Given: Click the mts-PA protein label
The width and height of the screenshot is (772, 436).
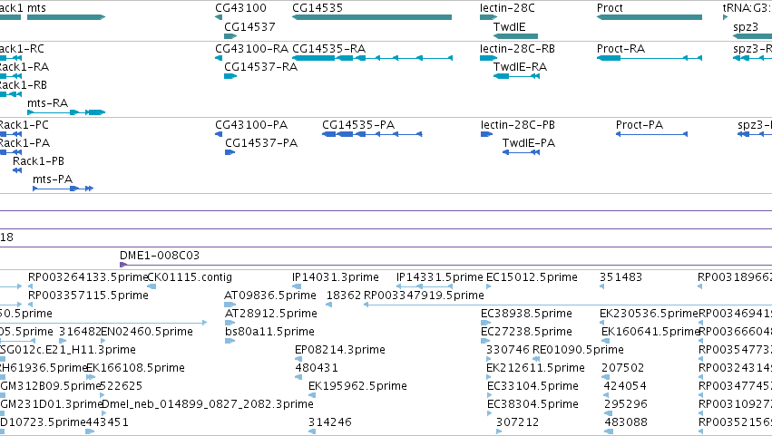Looking at the screenshot, I should click(x=53, y=179).
